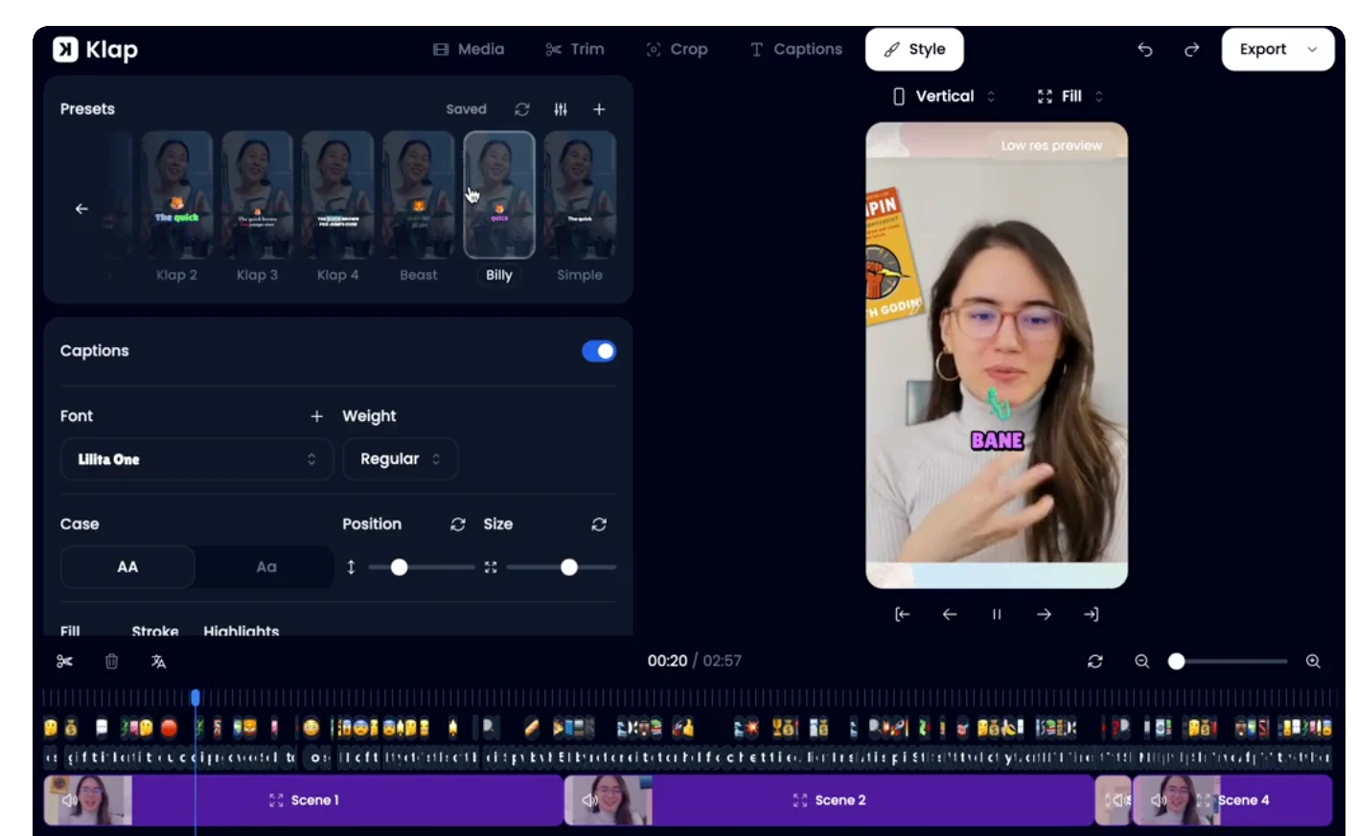Viewport: 1357px width, 836px height.
Task: Toggle the Captions switch off
Action: pos(599,351)
